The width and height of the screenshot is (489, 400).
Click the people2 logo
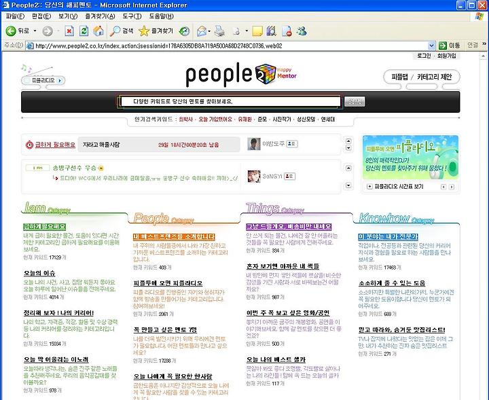[x=240, y=74]
